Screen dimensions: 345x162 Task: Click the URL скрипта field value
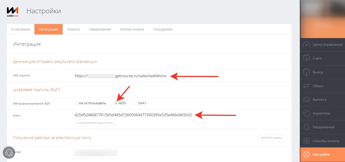pyautogui.click(x=120, y=76)
